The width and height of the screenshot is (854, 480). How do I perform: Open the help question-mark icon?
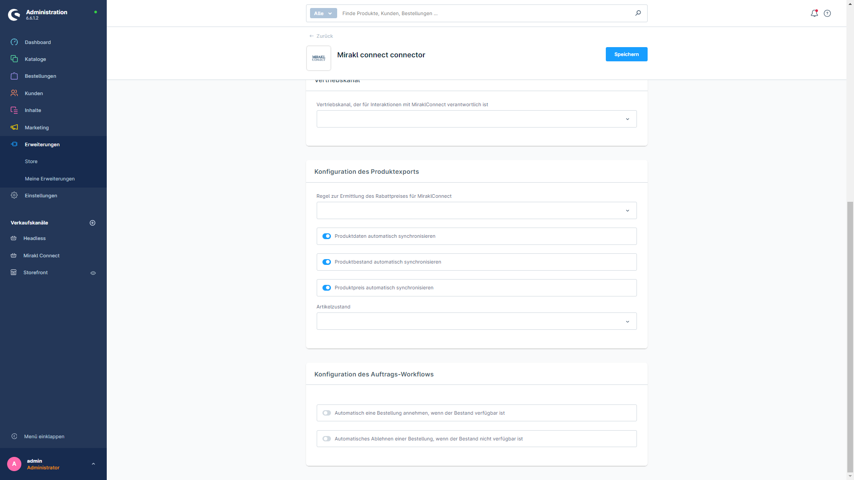coord(827,13)
